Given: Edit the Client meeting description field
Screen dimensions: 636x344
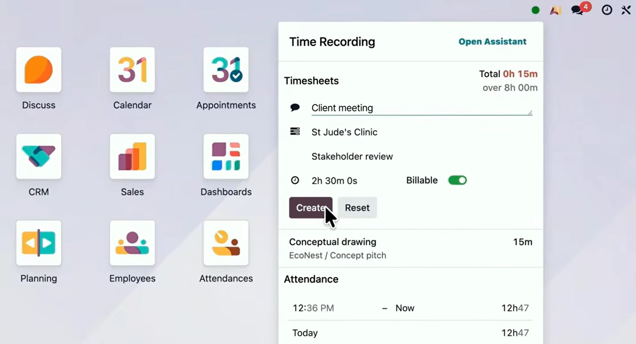Looking at the screenshot, I should coord(421,108).
